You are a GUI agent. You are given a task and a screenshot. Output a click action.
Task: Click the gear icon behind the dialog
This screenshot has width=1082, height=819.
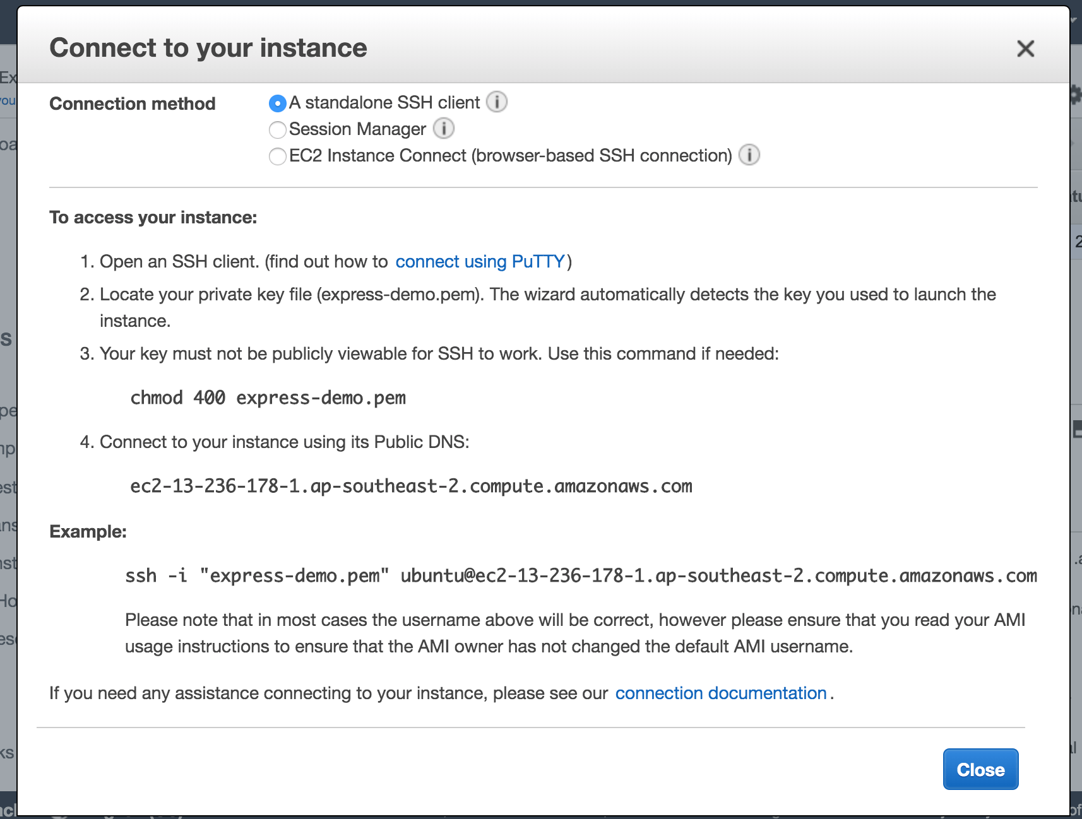pyautogui.click(x=1076, y=95)
